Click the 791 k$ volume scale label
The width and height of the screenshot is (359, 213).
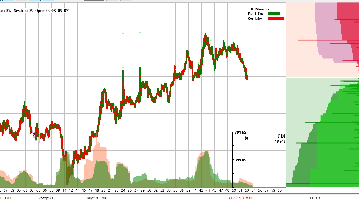240,132
